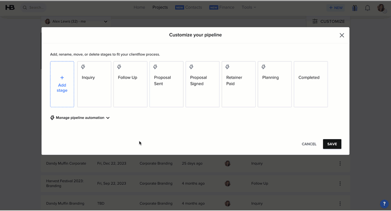Screen dimensions: 391x211
Task: Click the automation bolt icon on Follow Up stage
Action: click(119, 67)
